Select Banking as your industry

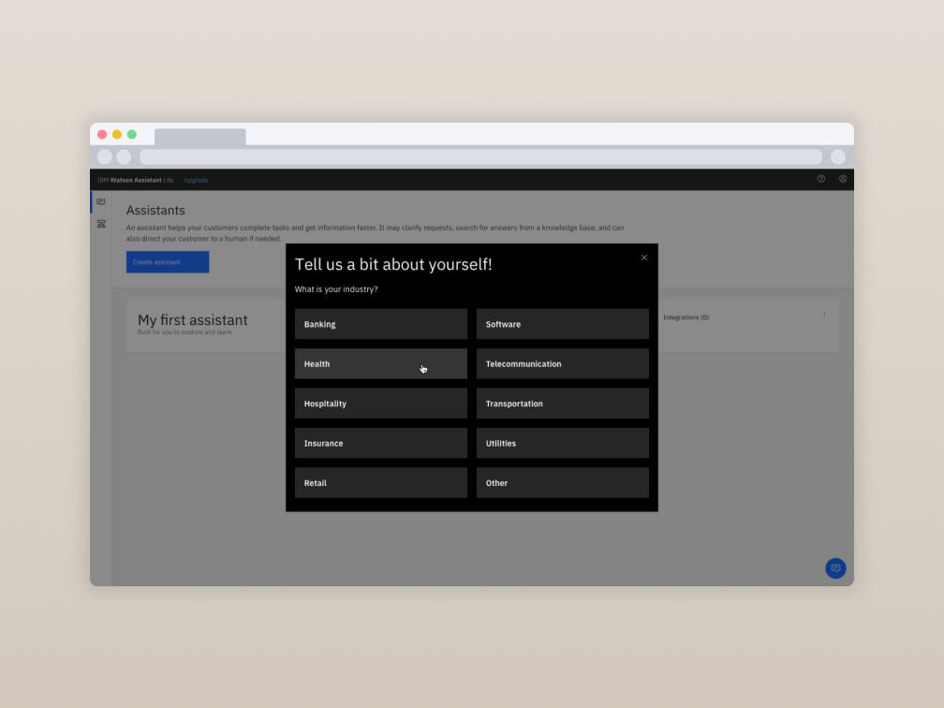[x=380, y=324]
